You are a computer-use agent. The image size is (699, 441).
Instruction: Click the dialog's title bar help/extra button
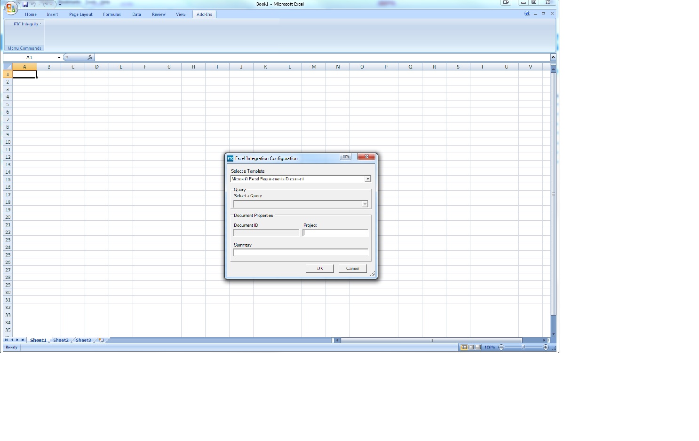tap(346, 157)
